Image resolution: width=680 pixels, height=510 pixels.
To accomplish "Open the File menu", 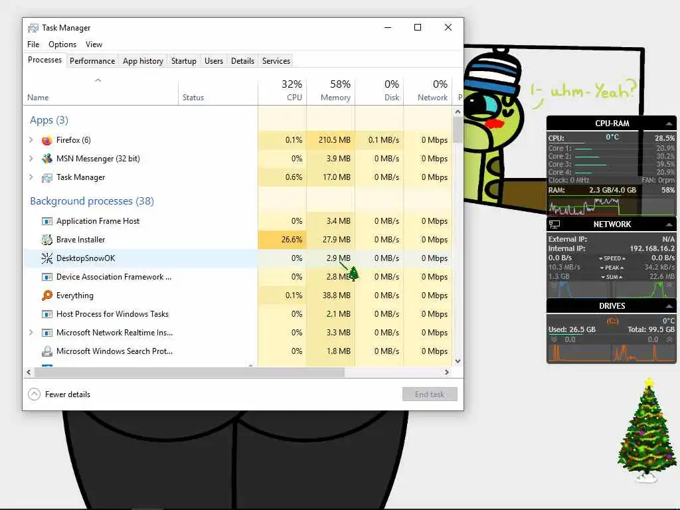I will pos(33,44).
